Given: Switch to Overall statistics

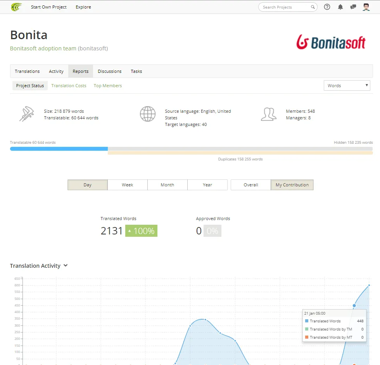Looking at the screenshot, I should [251, 185].
